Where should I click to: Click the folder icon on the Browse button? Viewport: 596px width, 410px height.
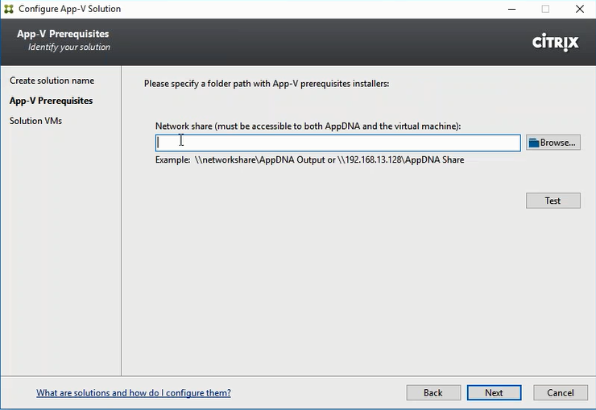pos(533,143)
